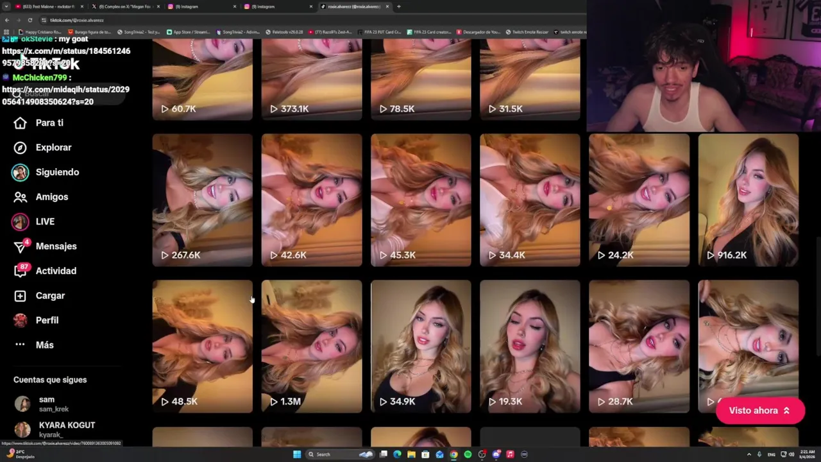Open Google Chrome in the taskbar
Screen dimensions: 821x462
click(453, 454)
